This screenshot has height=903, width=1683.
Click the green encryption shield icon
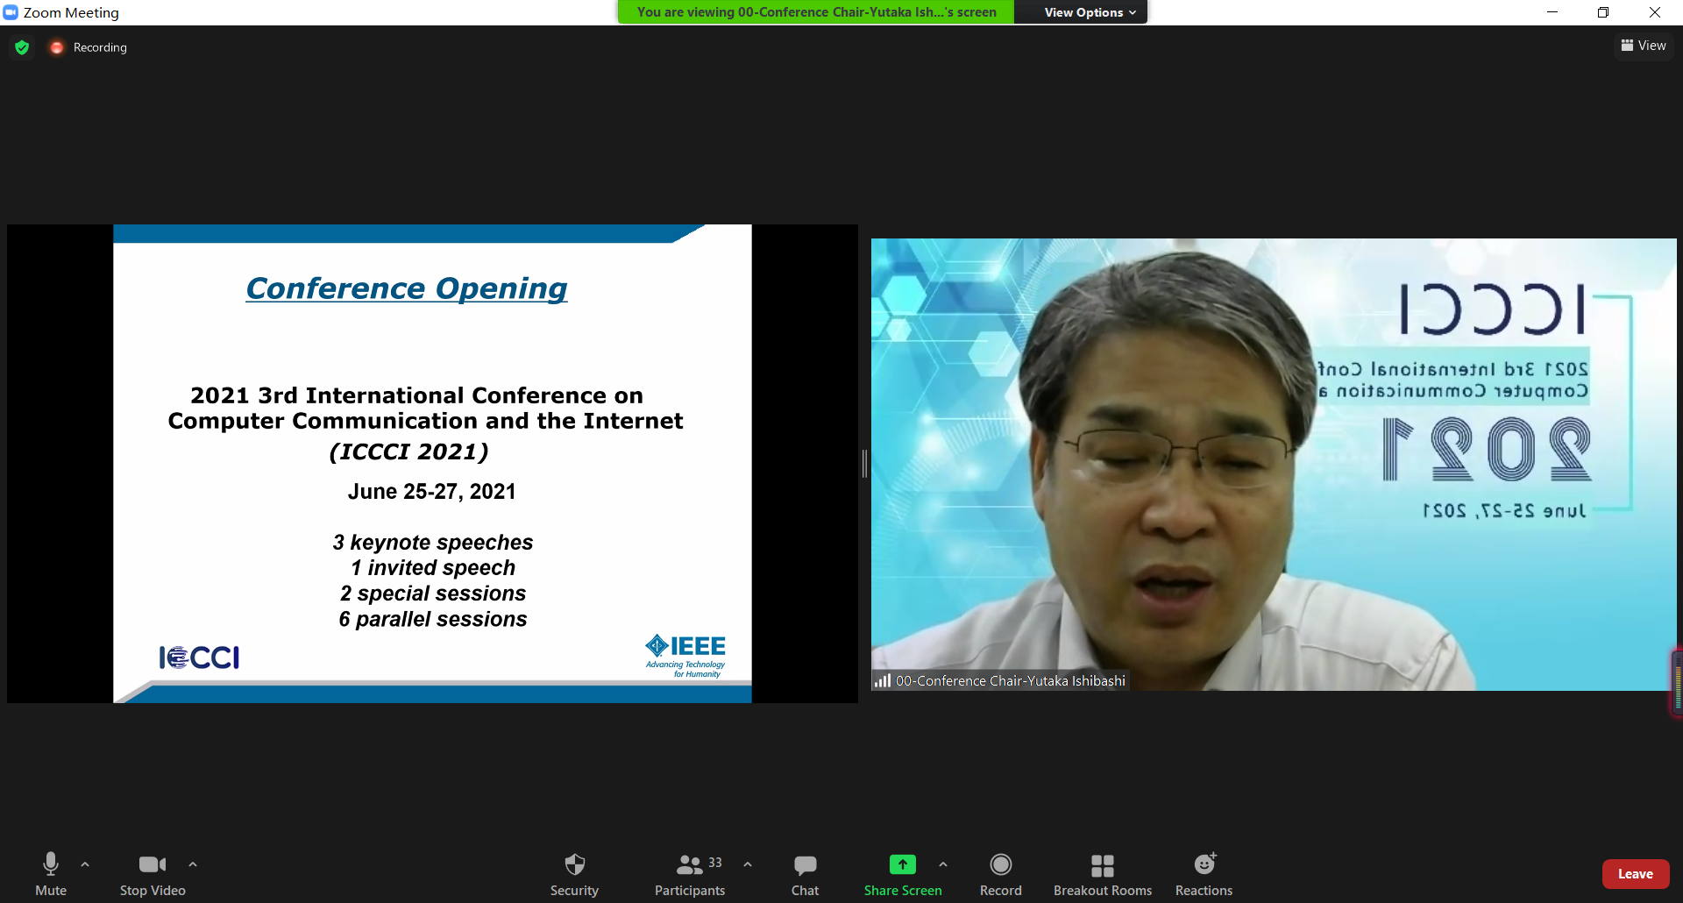pyautogui.click(x=23, y=47)
